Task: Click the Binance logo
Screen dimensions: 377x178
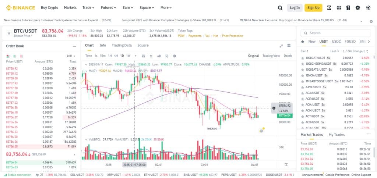Action: [x=21, y=8]
